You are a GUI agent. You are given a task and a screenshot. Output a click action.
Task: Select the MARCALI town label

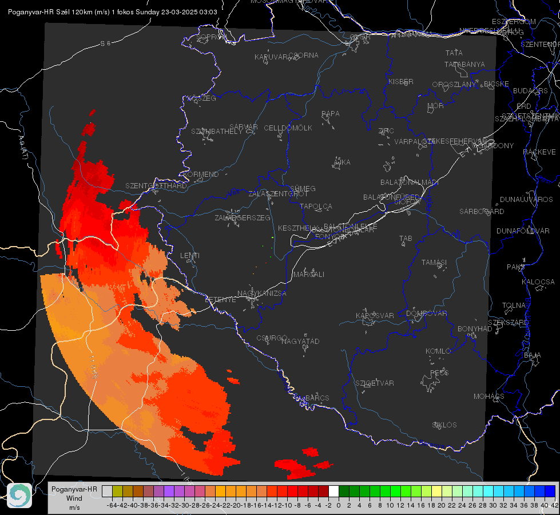[309, 275]
